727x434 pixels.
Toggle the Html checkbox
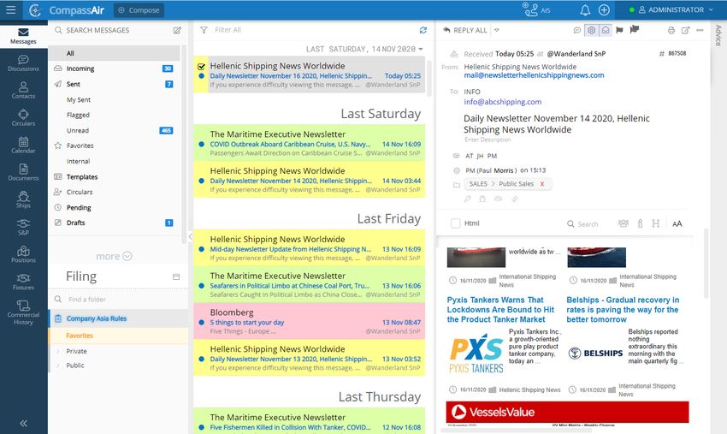click(455, 223)
